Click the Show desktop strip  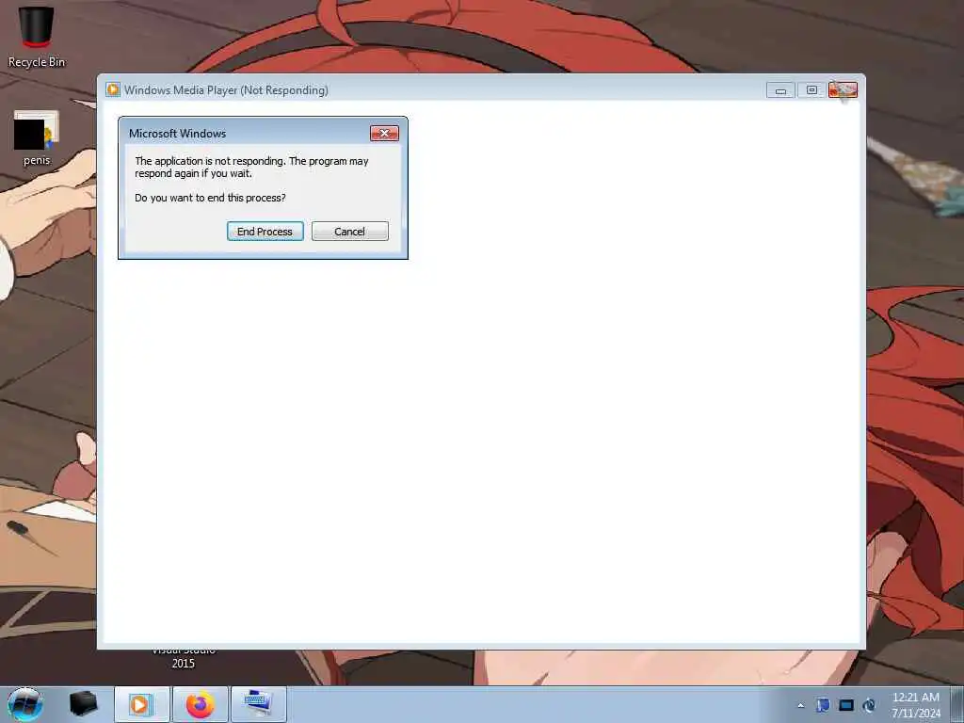pos(957,704)
